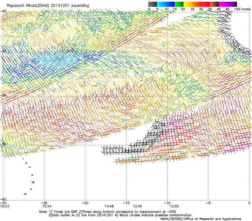Click the '-30' longitude axis label
The image size is (252, 221).
pos(3,203)
